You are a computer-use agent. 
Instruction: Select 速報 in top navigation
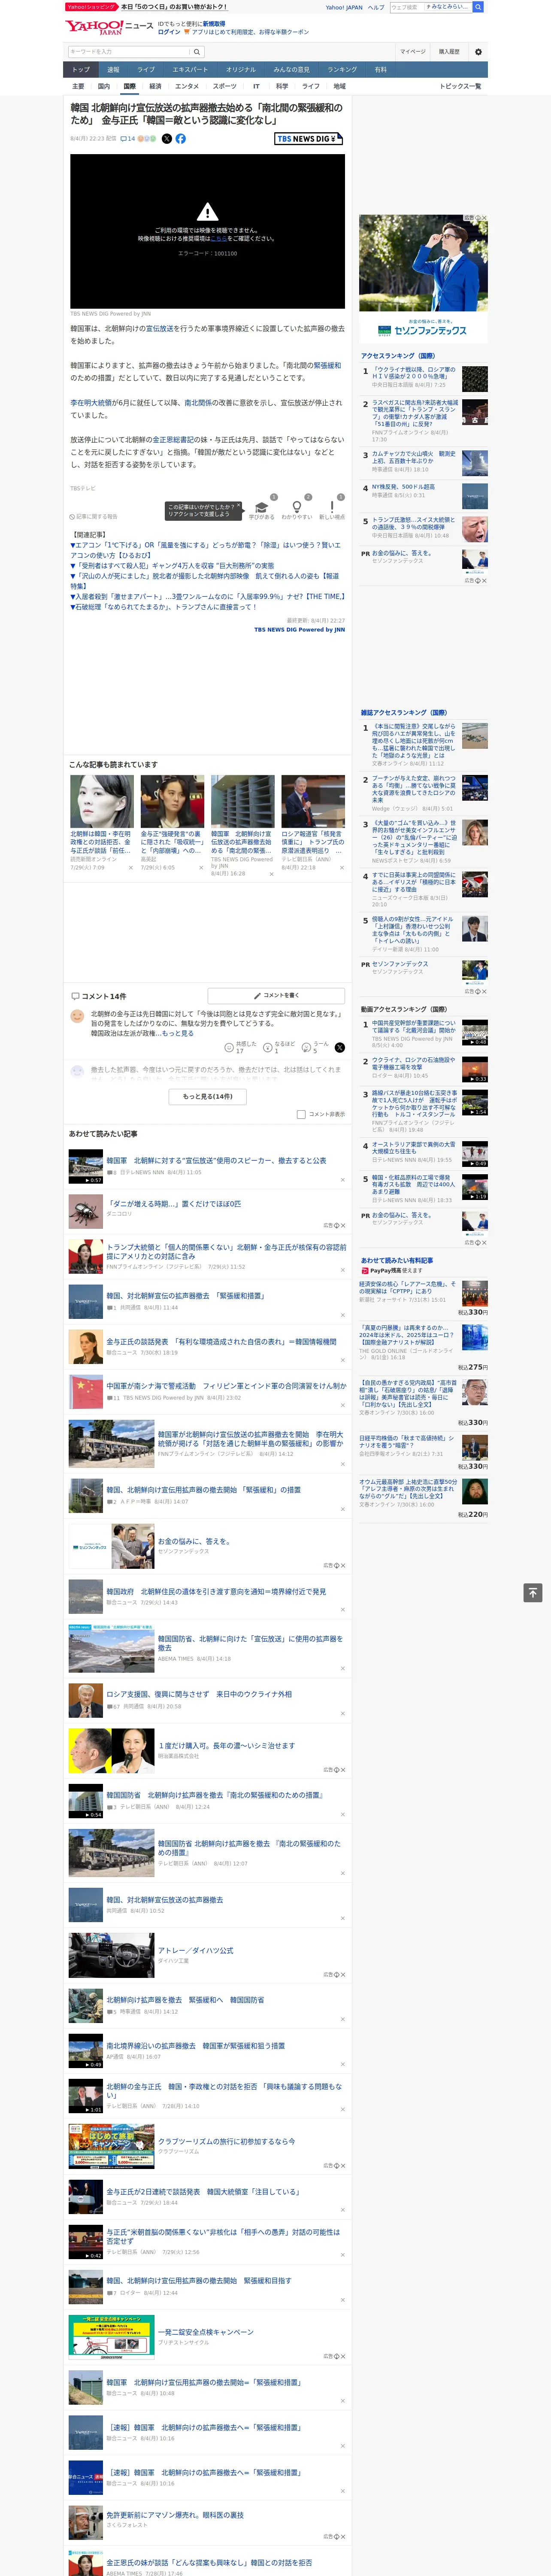(x=113, y=70)
